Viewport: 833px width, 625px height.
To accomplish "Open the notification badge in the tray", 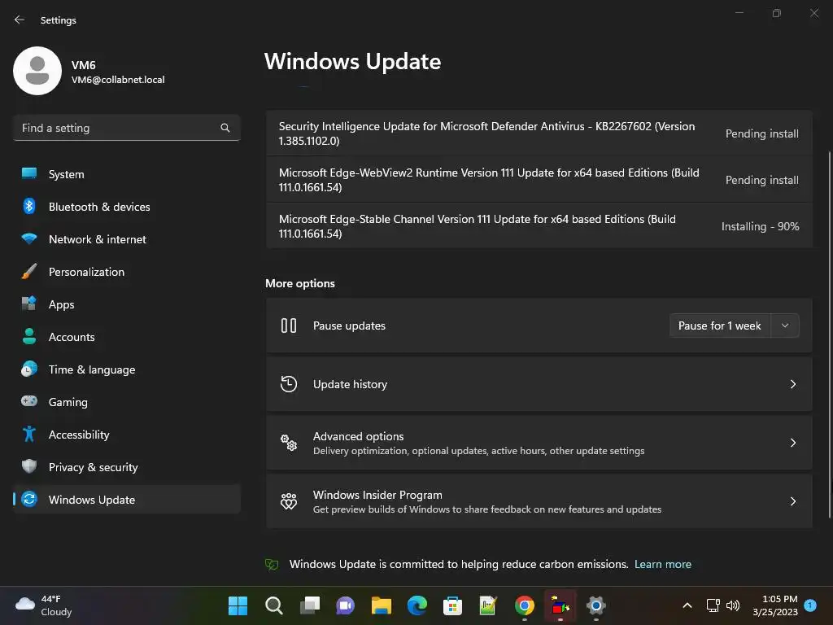I will tap(810, 605).
